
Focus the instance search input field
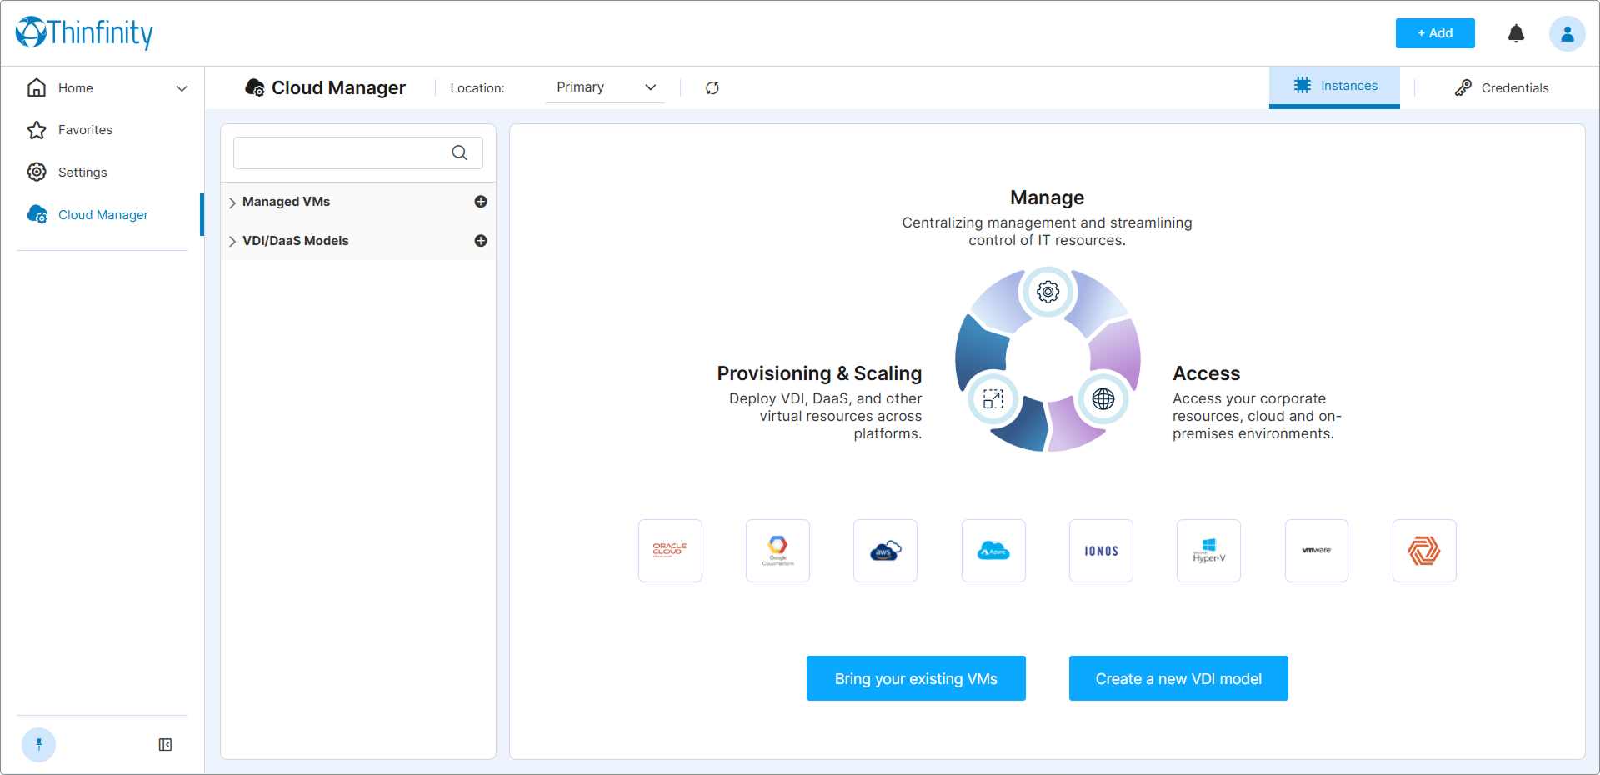coord(358,152)
